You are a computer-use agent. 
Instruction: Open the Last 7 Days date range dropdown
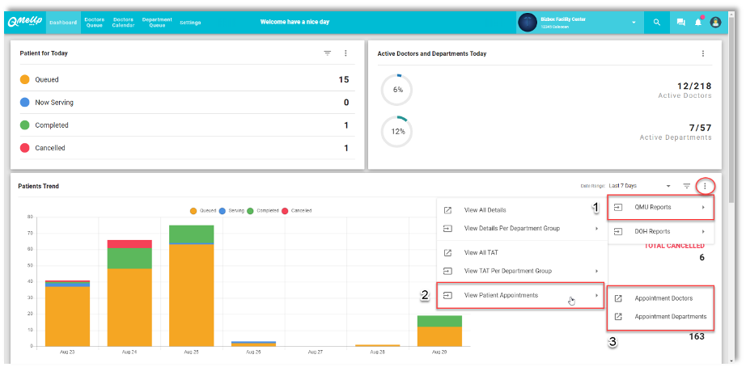(x=639, y=186)
